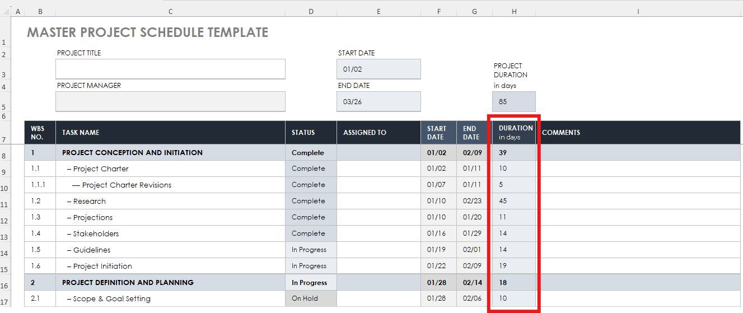743x313 pixels.
Task: Select the Project Conception and Initiation task cell
Action: [x=170, y=152]
